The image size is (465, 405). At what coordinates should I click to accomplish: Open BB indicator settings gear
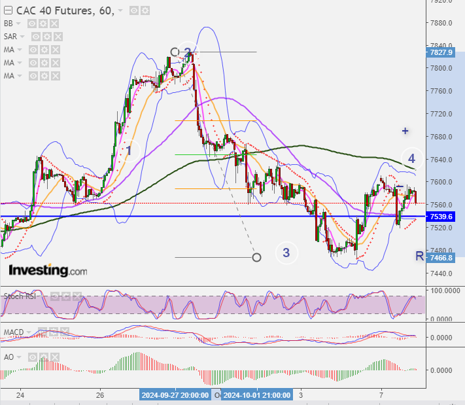coord(43,24)
